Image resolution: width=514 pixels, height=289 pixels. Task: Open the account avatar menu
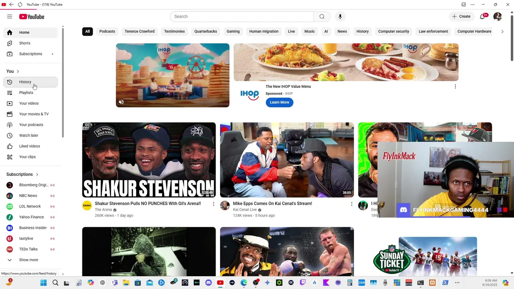pos(498,16)
